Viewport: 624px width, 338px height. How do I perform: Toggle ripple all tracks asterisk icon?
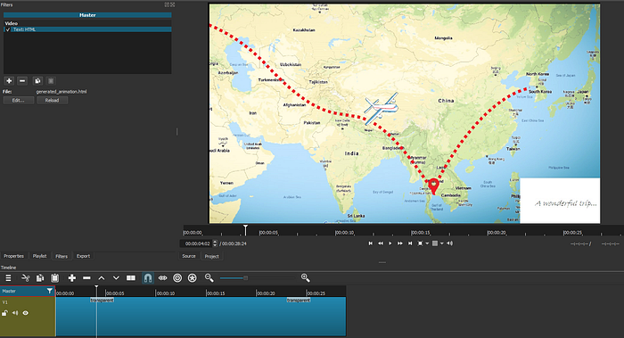tap(193, 278)
